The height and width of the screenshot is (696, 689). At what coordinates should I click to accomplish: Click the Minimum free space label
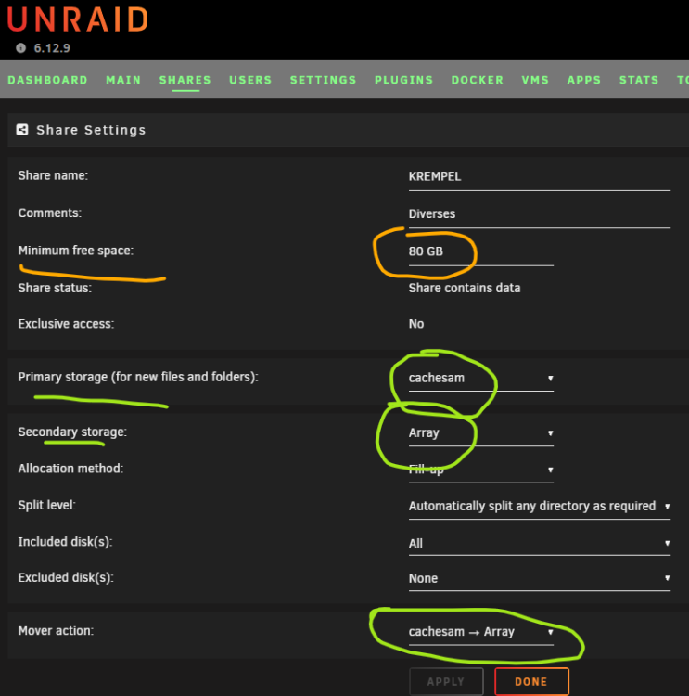[75, 251]
